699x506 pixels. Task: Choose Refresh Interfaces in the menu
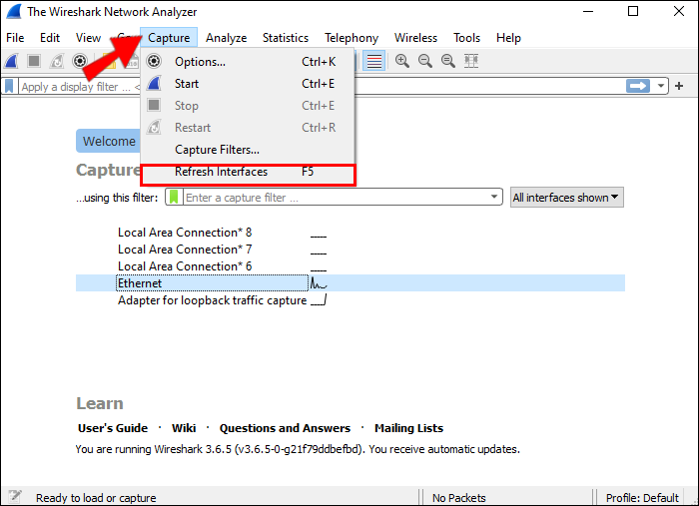pos(248,172)
